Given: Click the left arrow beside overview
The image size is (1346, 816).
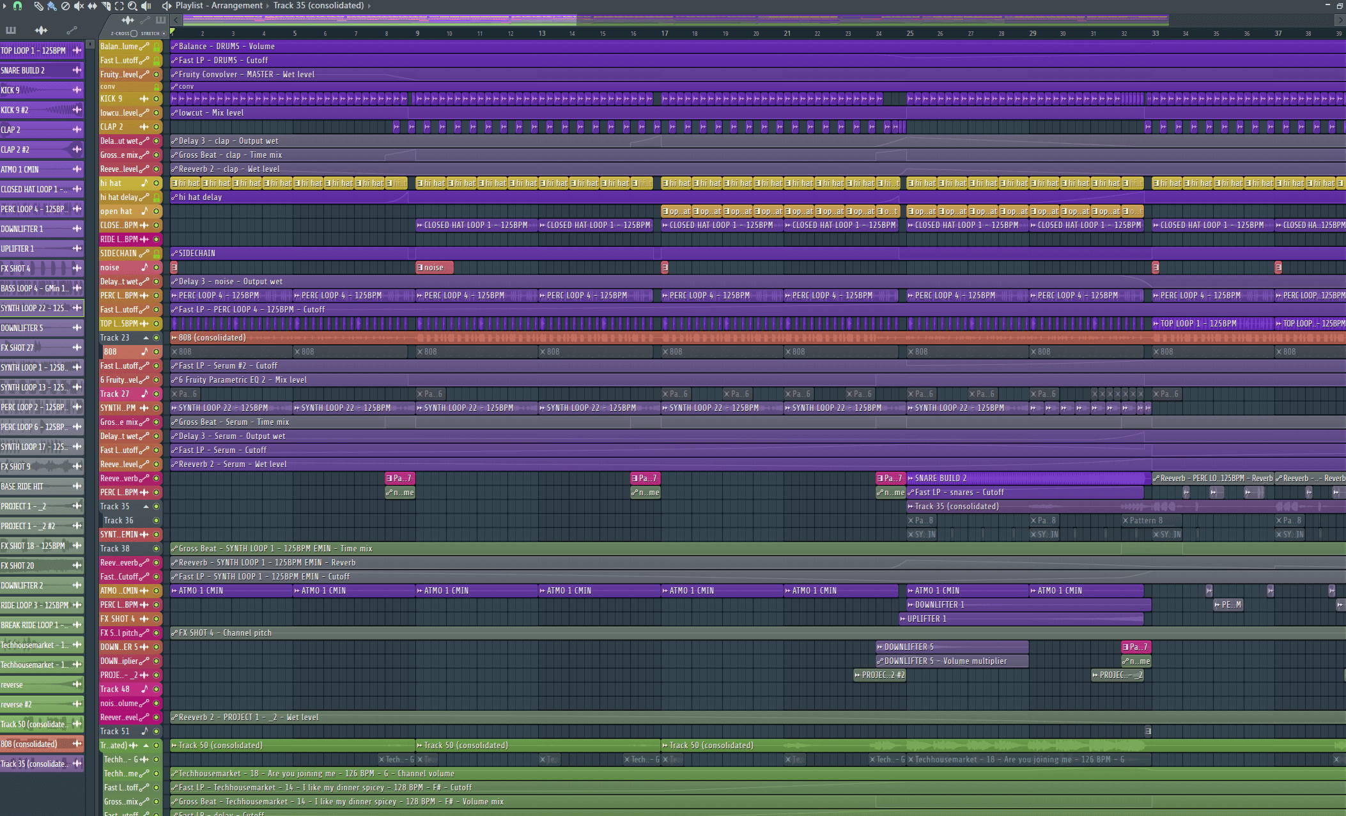Looking at the screenshot, I should point(176,20).
